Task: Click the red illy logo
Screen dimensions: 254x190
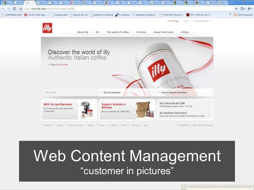Action: pyautogui.click(x=47, y=28)
